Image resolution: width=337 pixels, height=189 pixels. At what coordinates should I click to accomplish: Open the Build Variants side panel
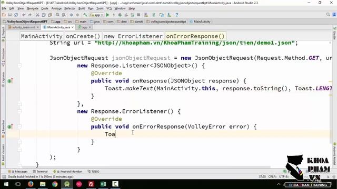pos(3,155)
